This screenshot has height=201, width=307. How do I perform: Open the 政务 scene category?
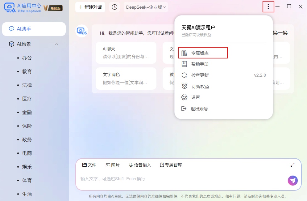pyautogui.click(x=27, y=139)
